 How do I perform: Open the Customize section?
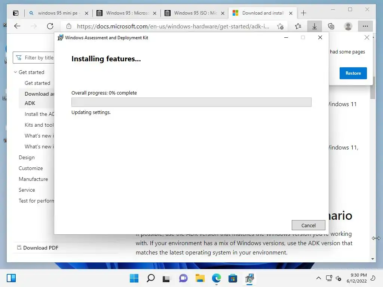click(x=31, y=168)
